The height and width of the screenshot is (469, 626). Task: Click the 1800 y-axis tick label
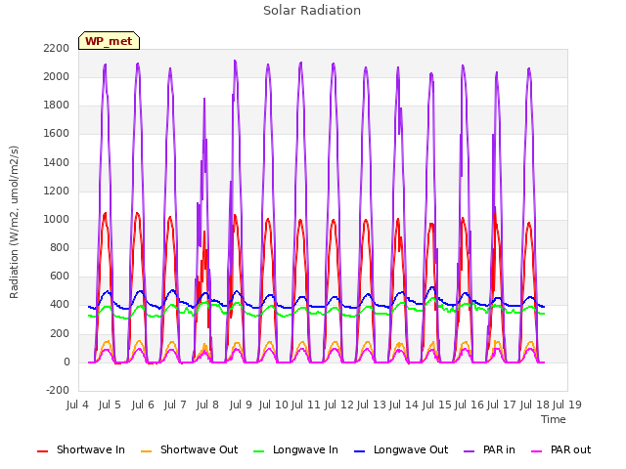point(57,106)
